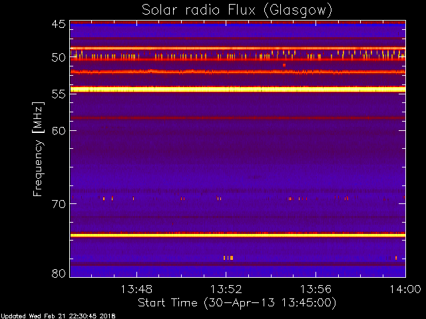Image resolution: width=426 pixels, height=319 pixels.
Task: Click the 60 frequency tick label
Action: (x=59, y=131)
